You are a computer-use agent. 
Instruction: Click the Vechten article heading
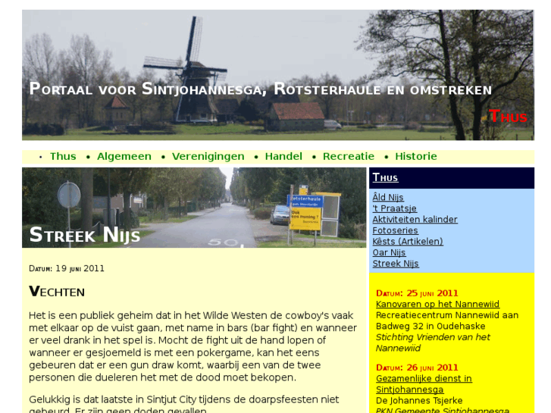coord(57,292)
